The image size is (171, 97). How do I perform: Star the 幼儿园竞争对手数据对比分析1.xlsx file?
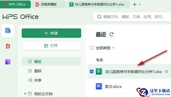point(166,71)
